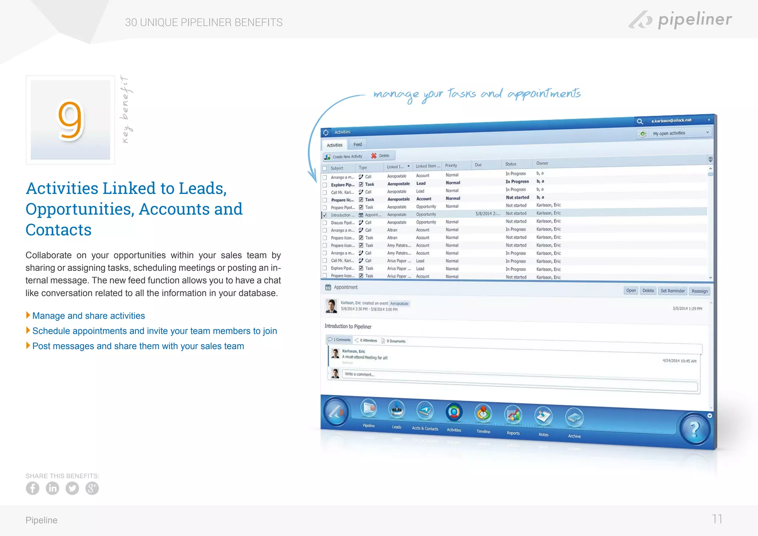Tick checkbox for Call Mr. Karl... Aeropostale row
Image resolution: width=758 pixels, height=536 pixels.
click(325, 193)
